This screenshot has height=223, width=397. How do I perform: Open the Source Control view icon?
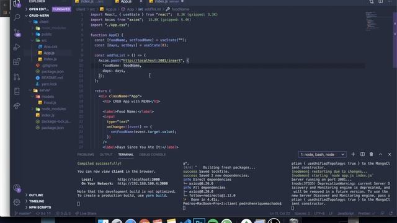coord(17,33)
